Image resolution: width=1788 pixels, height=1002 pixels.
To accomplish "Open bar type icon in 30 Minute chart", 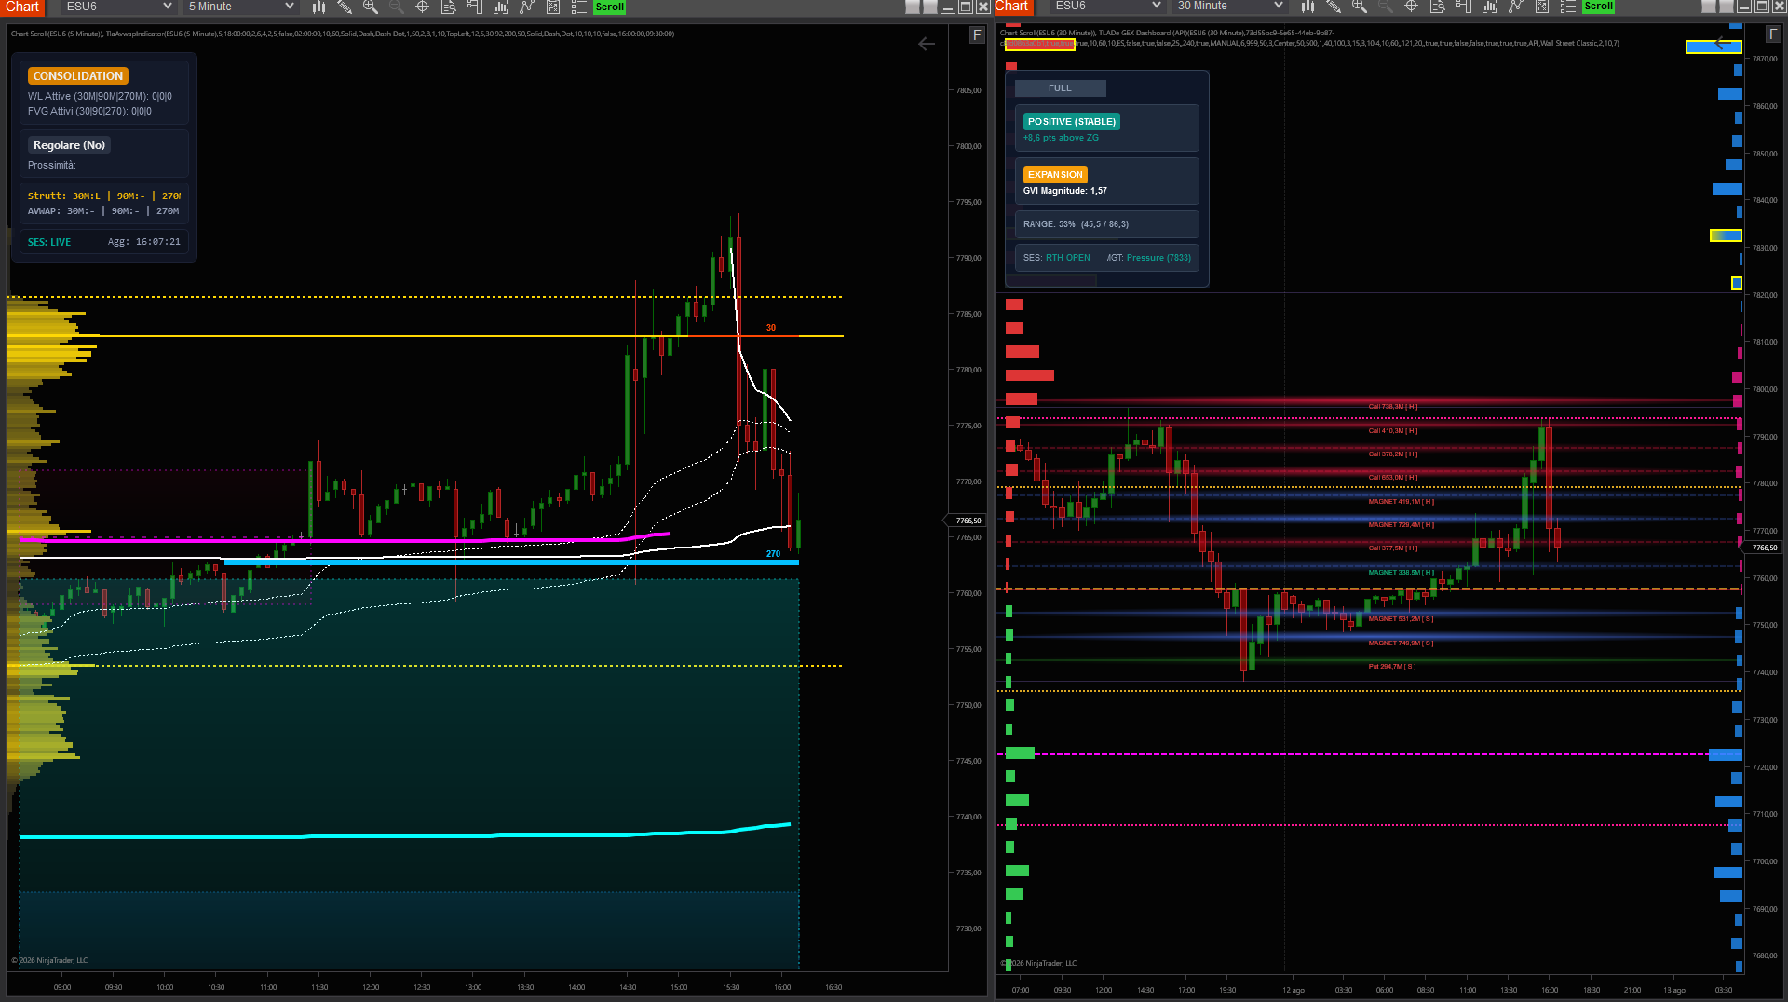I will (1307, 7).
